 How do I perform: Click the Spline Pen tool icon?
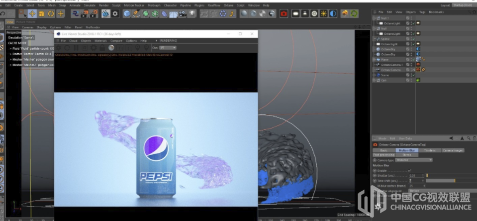point(136,14)
